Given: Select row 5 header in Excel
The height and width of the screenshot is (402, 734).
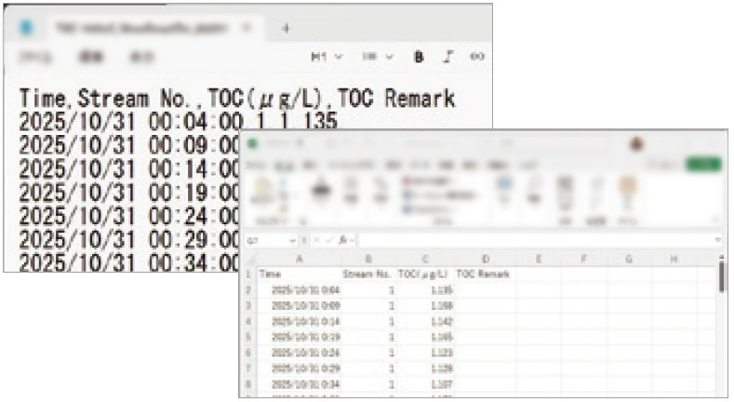Looking at the screenshot, I should tap(249, 337).
